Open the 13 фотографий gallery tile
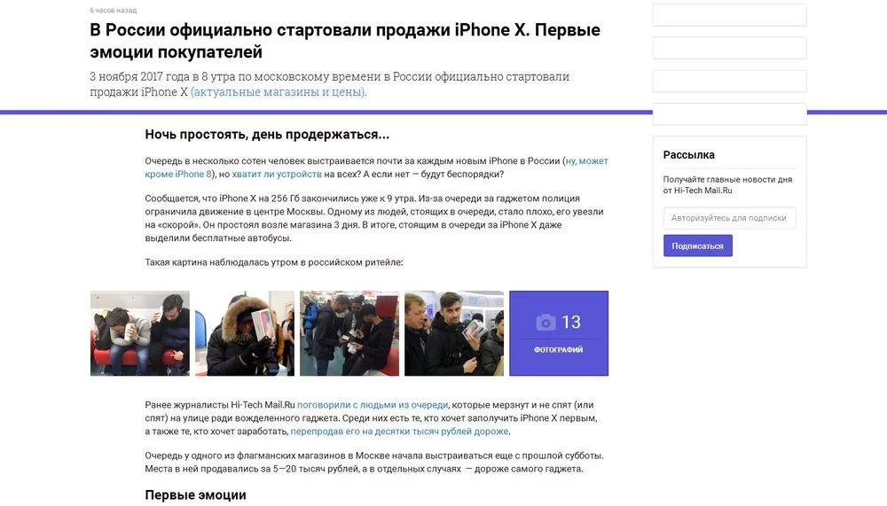 tap(558, 333)
